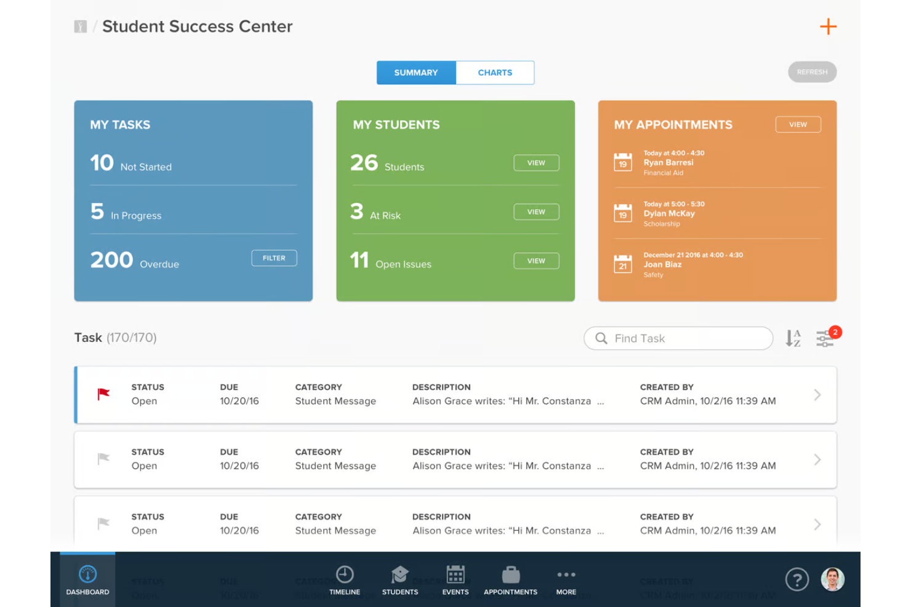
Task: Open the Help question mark icon
Action: tap(797, 579)
